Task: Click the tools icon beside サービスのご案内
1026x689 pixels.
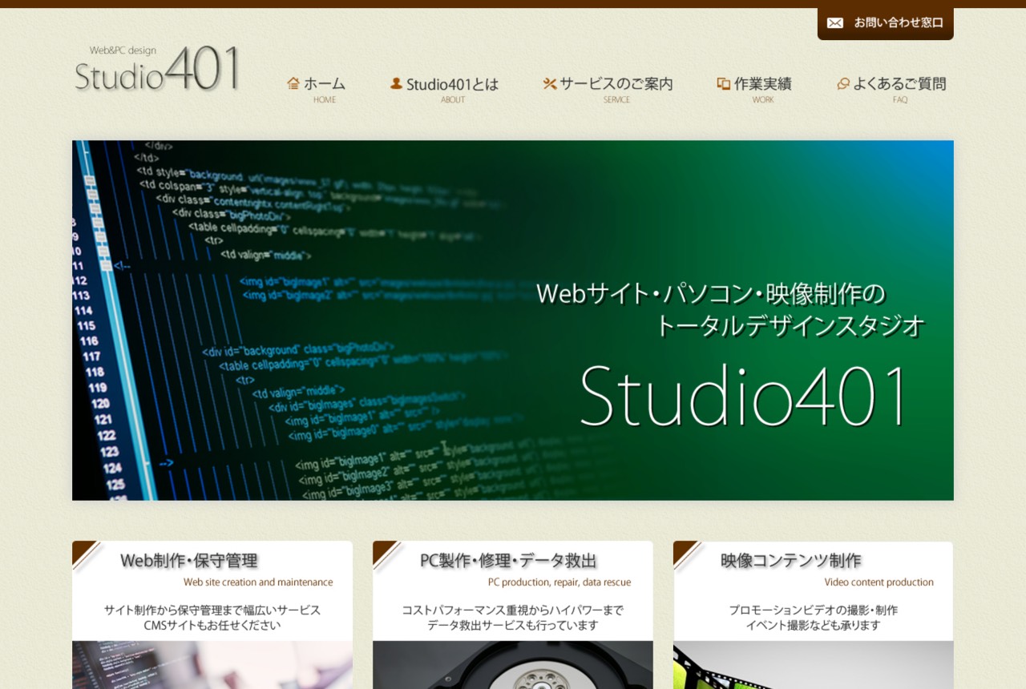Action: click(x=550, y=83)
